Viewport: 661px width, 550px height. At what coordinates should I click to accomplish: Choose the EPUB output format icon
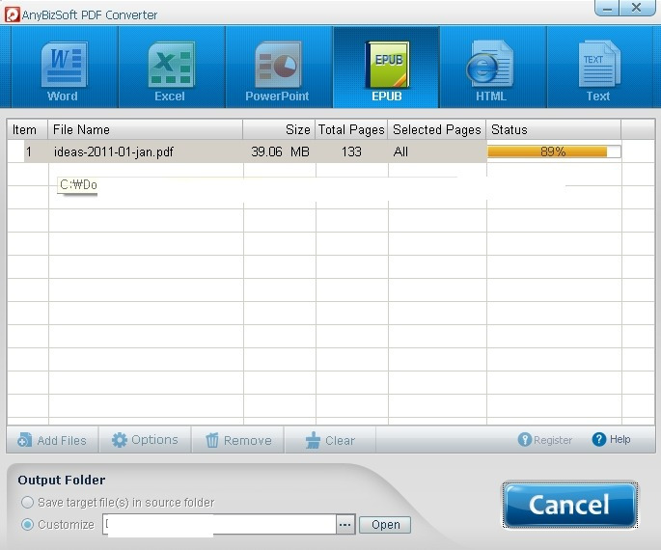pos(386,68)
